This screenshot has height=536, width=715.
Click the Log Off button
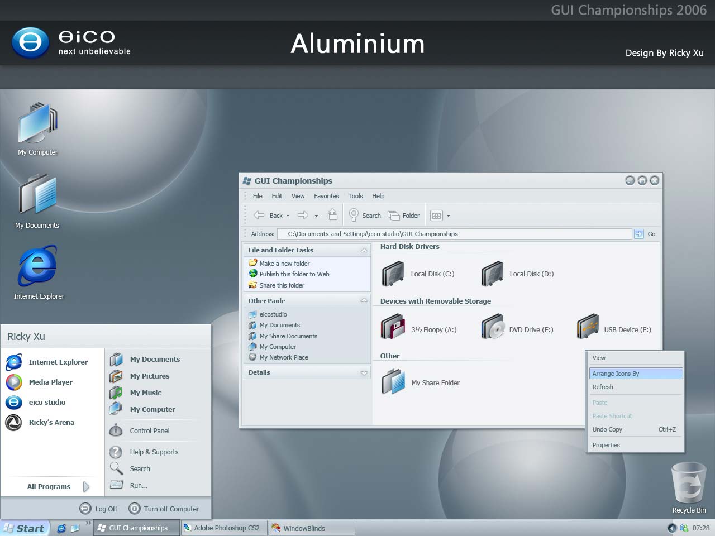(x=99, y=509)
